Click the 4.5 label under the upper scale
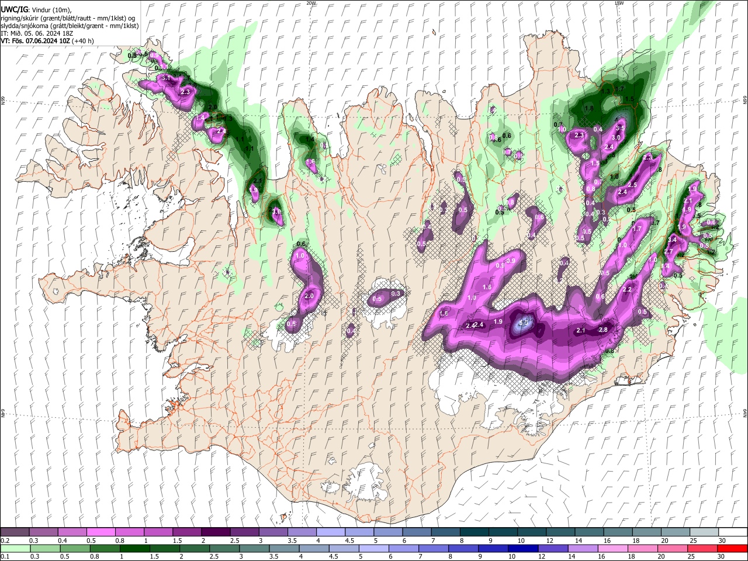 349,541
